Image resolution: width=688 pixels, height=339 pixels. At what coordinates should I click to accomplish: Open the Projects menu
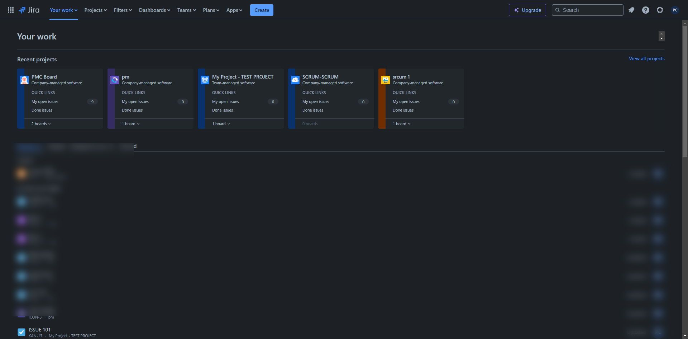(x=96, y=10)
